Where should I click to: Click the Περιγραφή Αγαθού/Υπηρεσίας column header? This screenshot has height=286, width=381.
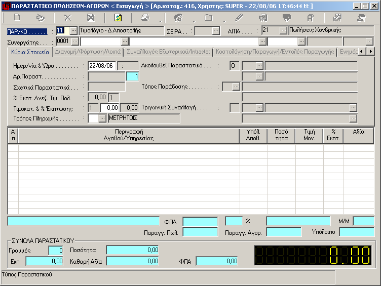click(x=129, y=135)
